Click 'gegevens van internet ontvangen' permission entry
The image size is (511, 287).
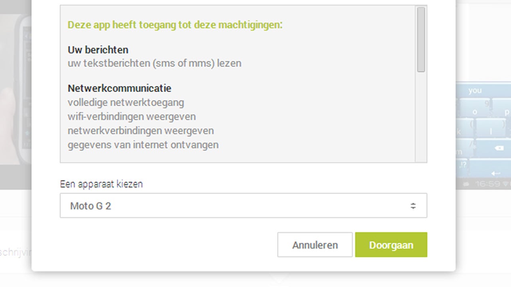pos(143,145)
